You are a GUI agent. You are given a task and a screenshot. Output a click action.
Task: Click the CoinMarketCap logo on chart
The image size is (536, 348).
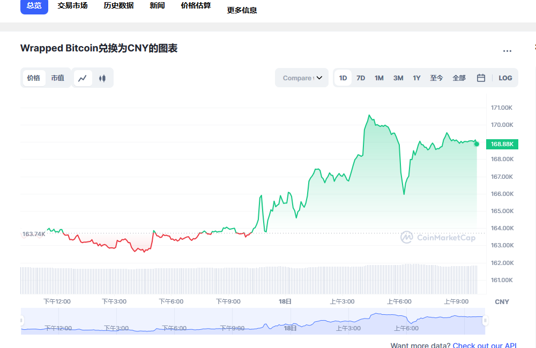pos(438,237)
